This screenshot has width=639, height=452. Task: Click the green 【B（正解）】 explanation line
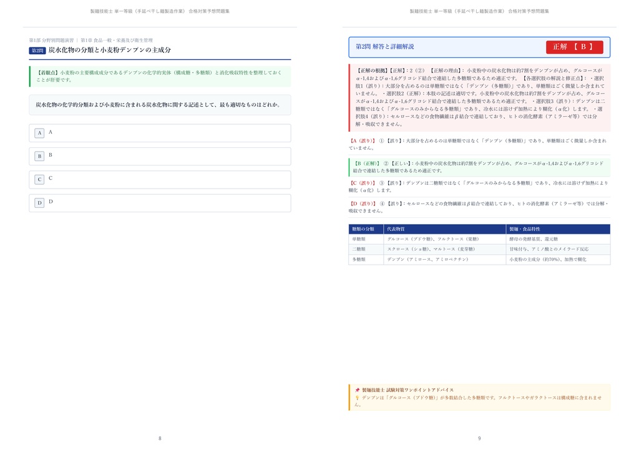click(479, 167)
